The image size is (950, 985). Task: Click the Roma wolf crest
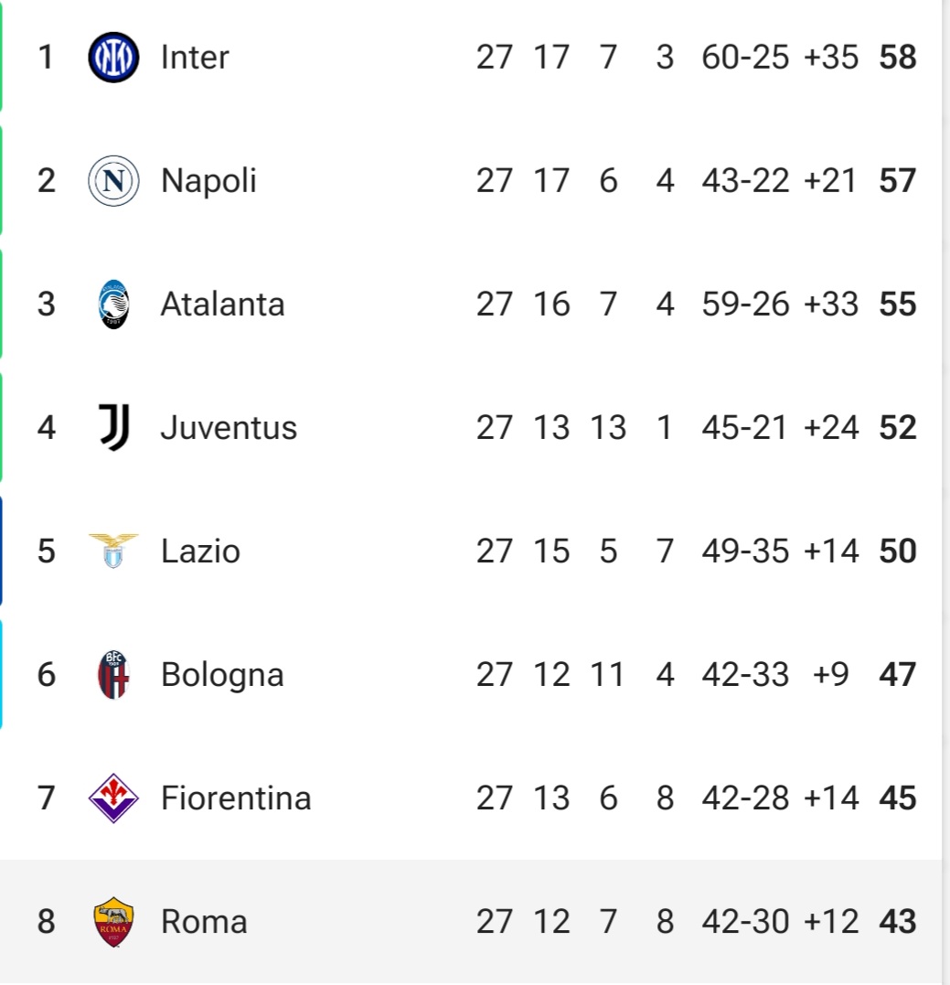113,922
